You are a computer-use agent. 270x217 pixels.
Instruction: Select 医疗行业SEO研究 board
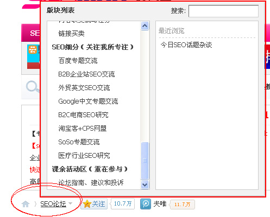[x=84, y=156]
